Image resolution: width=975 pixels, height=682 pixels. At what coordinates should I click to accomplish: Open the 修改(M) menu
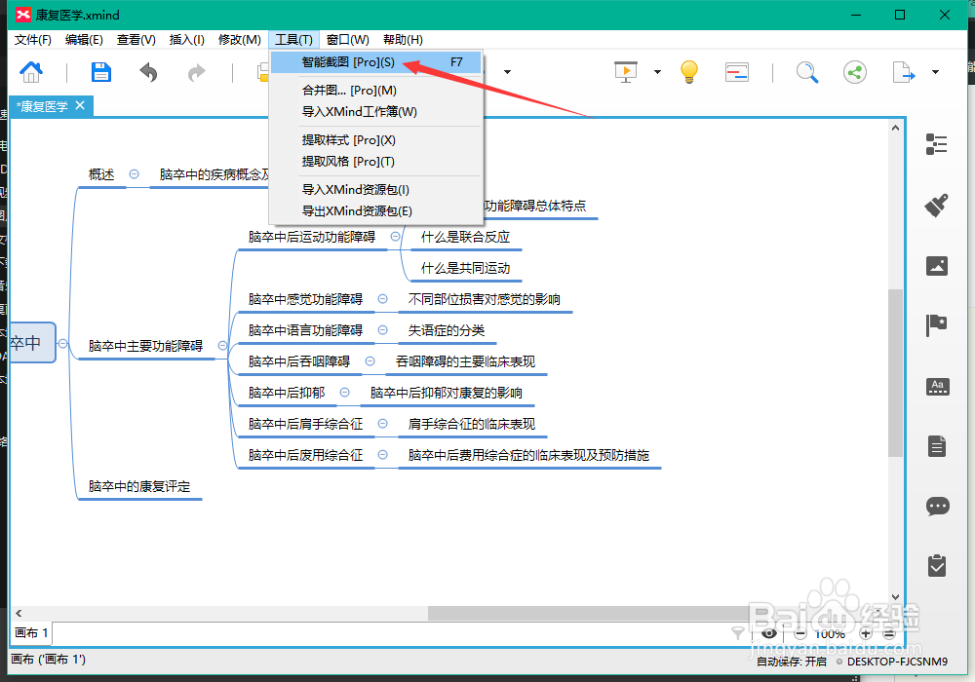(x=240, y=40)
